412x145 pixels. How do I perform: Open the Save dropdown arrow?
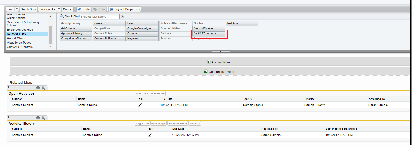17,9
